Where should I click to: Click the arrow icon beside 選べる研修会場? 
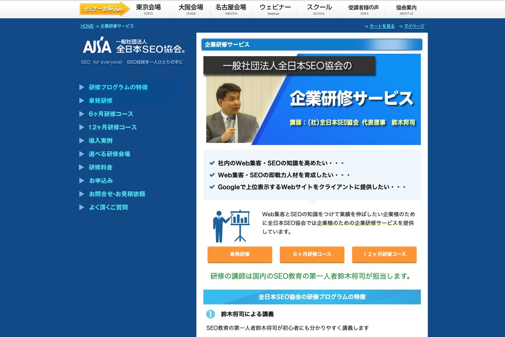[x=82, y=154]
